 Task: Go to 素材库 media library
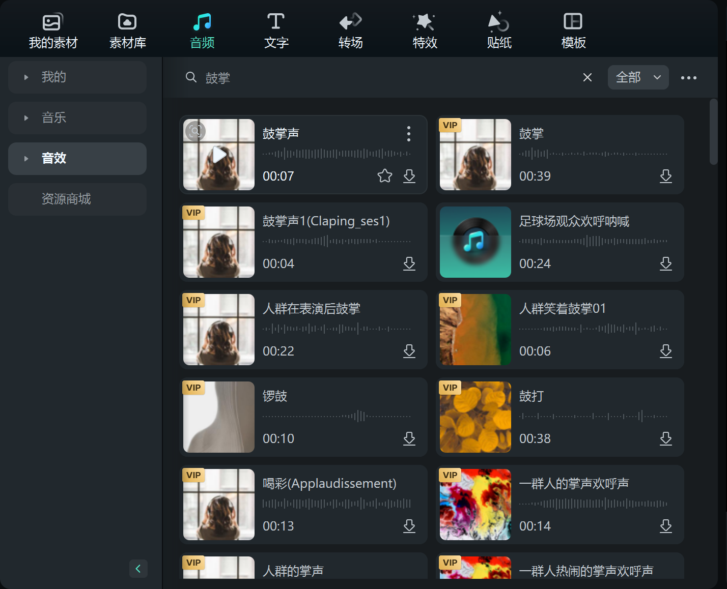pyautogui.click(x=127, y=30)
